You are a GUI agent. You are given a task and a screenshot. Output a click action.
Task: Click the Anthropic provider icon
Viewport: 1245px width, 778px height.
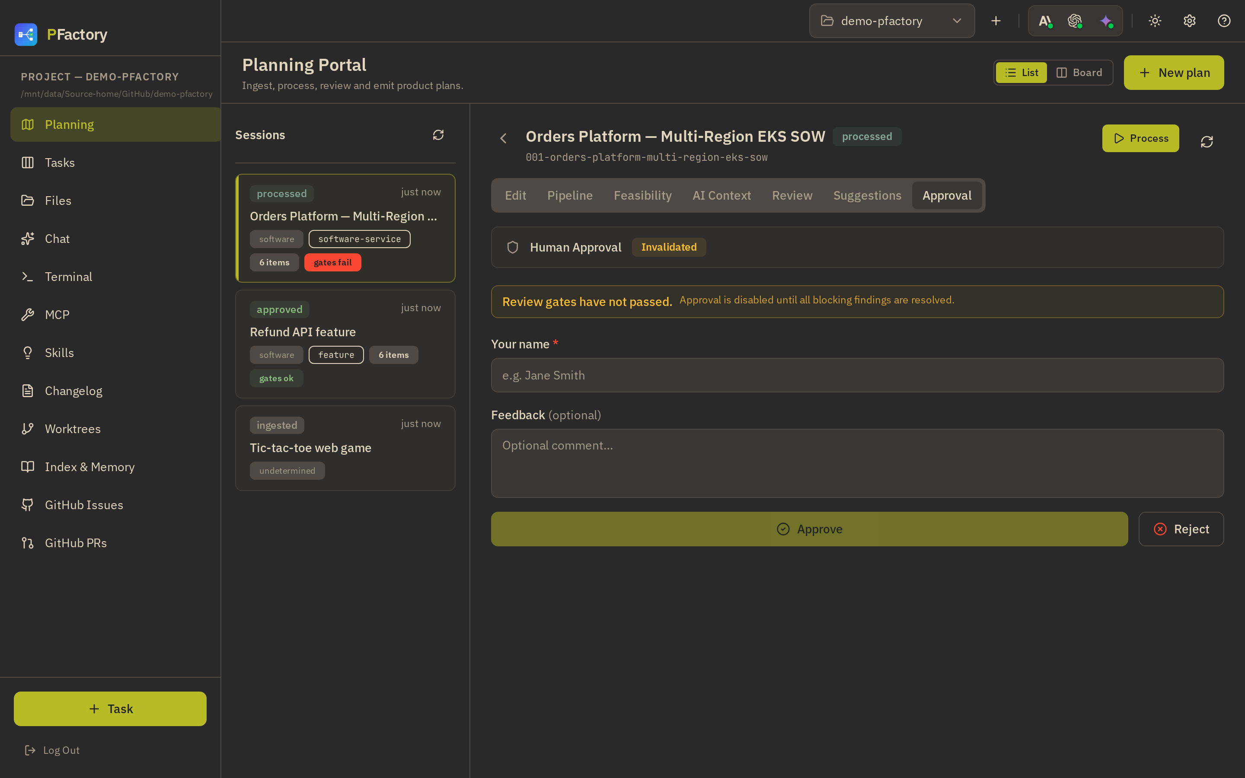pyautogui.click(x=1045, y=21)
